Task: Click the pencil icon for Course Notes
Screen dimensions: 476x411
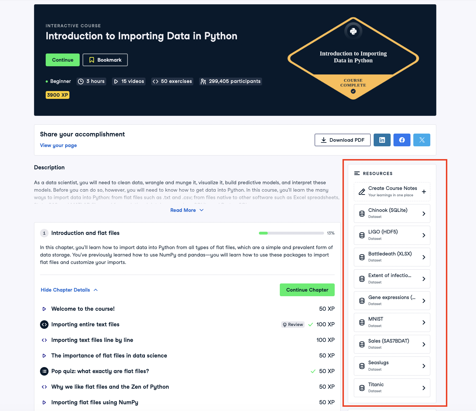Action: tap(362, 192)
